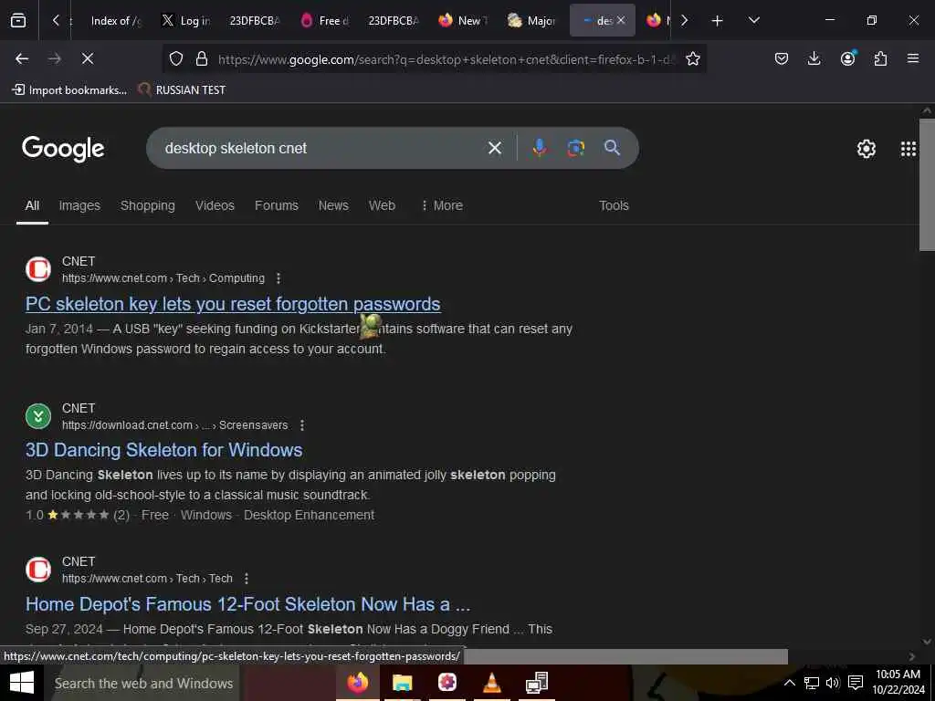Select the All results tab

click(32, 205)
